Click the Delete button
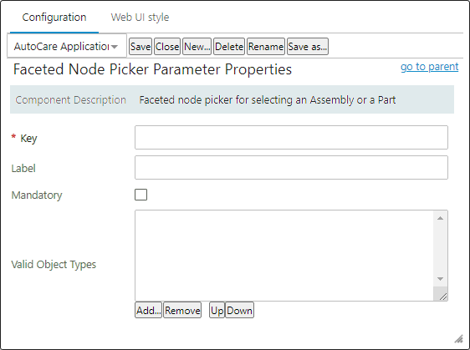 coord(229,47)
